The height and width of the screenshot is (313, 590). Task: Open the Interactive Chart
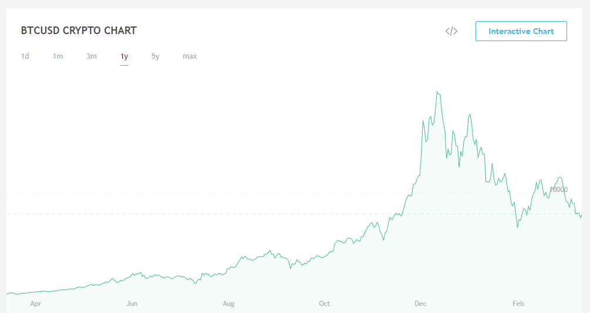click(x=521, y=31)
